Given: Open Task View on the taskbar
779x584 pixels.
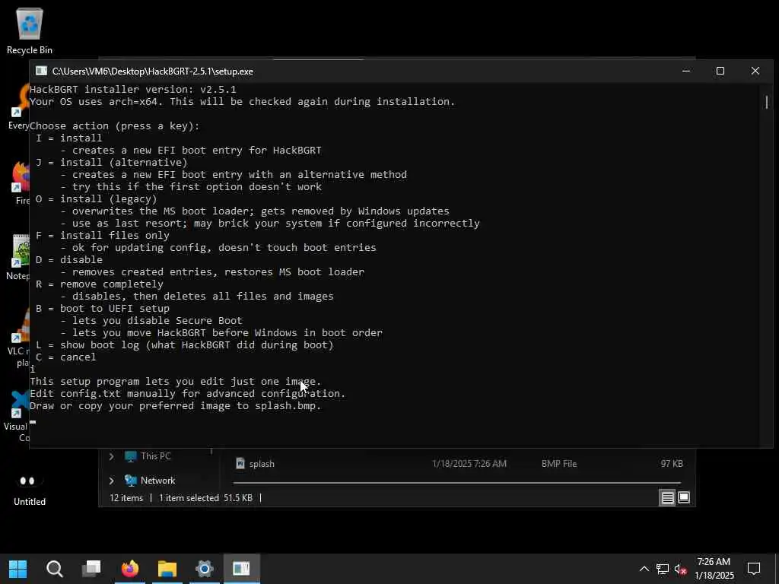Looking at the screenshot, I should [91, 569].
